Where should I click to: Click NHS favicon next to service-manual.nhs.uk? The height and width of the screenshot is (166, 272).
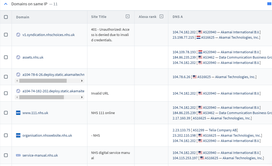(x=18, y=155)
